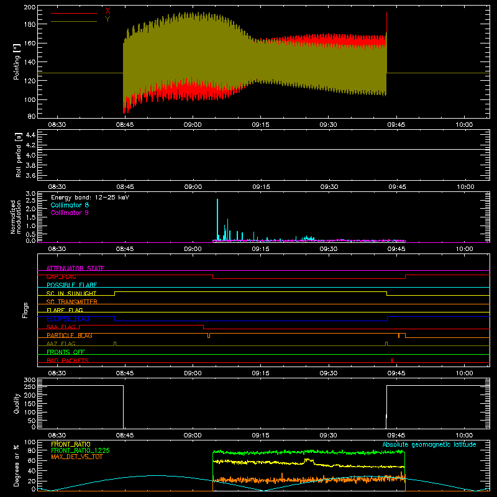Click the GAP_FLAG step down near 09:04
Viewport: 497px width, 497px height.
212,276
